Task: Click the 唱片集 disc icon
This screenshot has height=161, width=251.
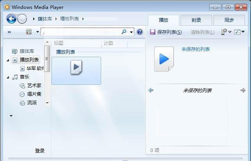Action: click(x=22, y=94)
